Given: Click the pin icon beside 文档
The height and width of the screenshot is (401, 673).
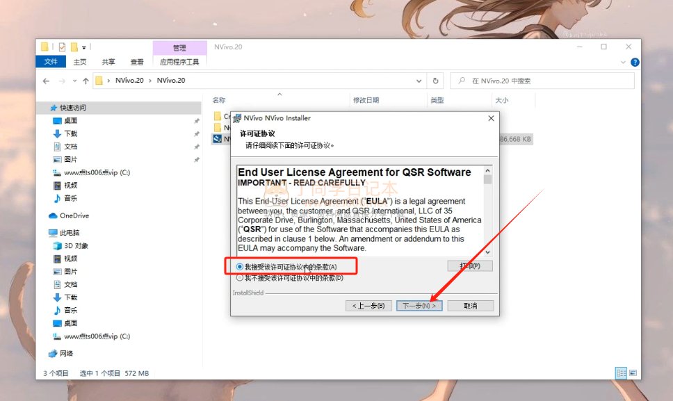Looking at the screenshot, I should 197,147.
